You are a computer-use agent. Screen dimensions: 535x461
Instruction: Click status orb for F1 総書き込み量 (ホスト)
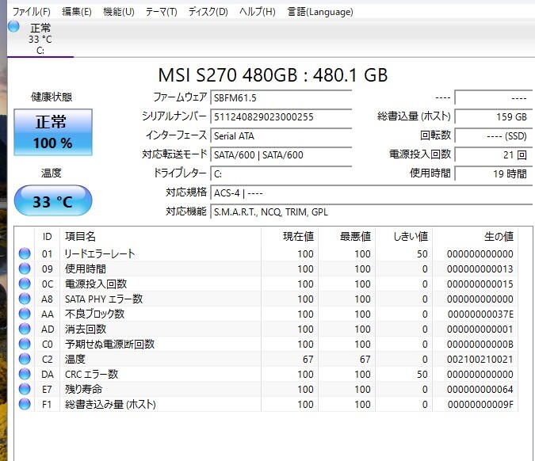(x=25, y=404)
